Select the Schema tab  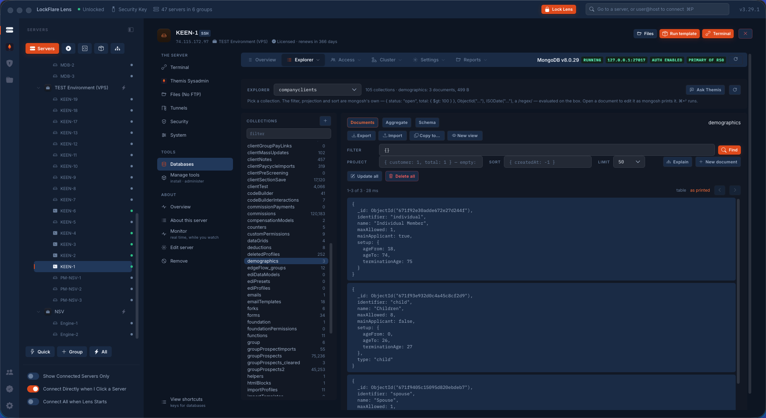point(427,122)
